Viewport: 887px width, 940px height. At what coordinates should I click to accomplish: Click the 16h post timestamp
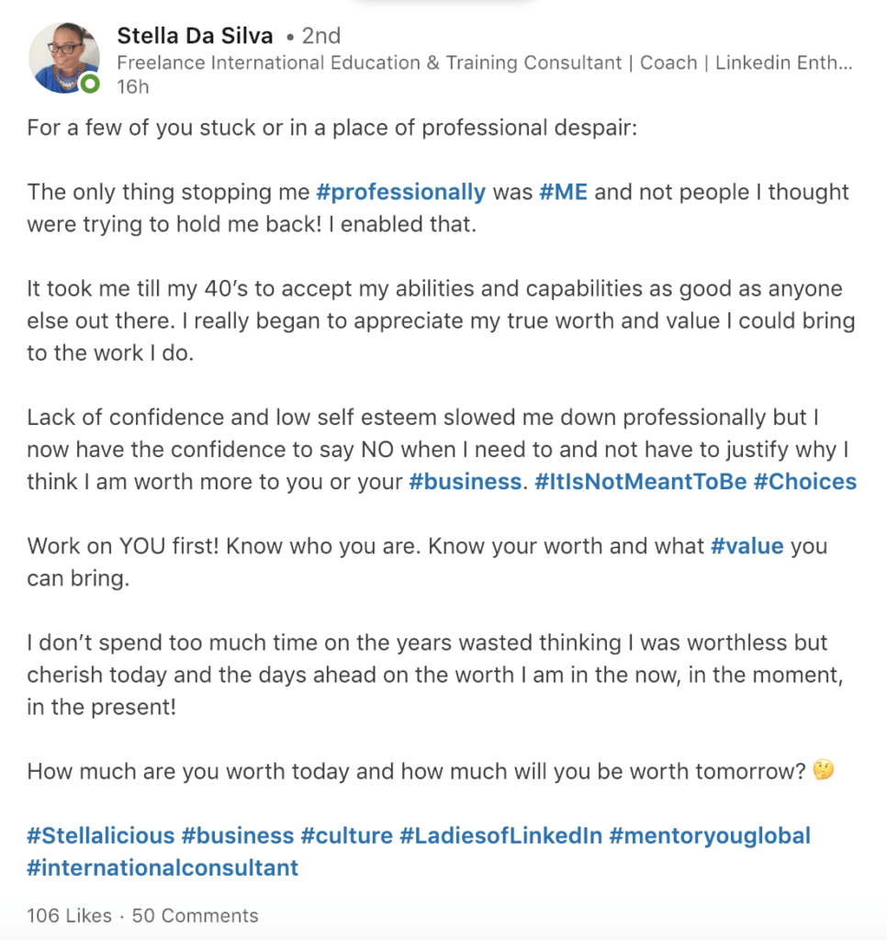click(x=132, y=87)
